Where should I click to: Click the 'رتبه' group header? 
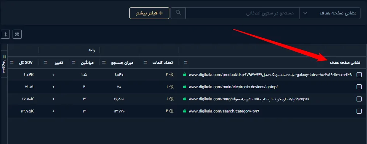pyautogui.click(x=91, y=50)
